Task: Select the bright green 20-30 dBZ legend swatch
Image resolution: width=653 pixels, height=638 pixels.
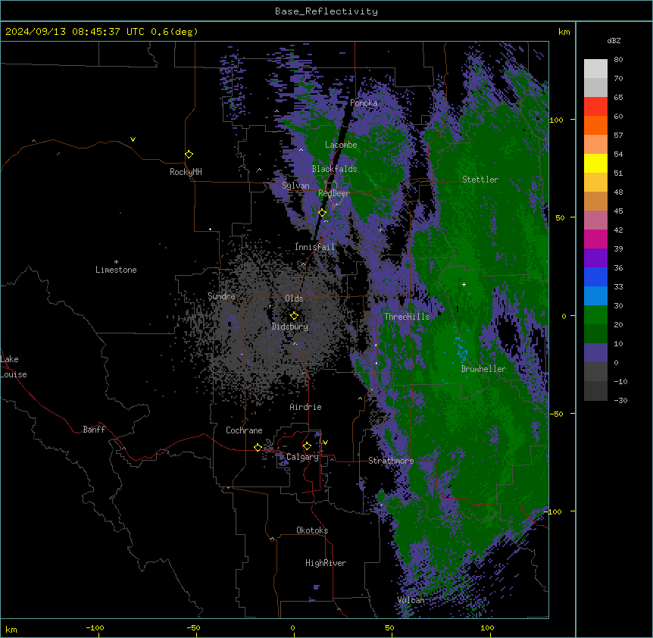Action: pyautogui.click(x=595, y=315)
